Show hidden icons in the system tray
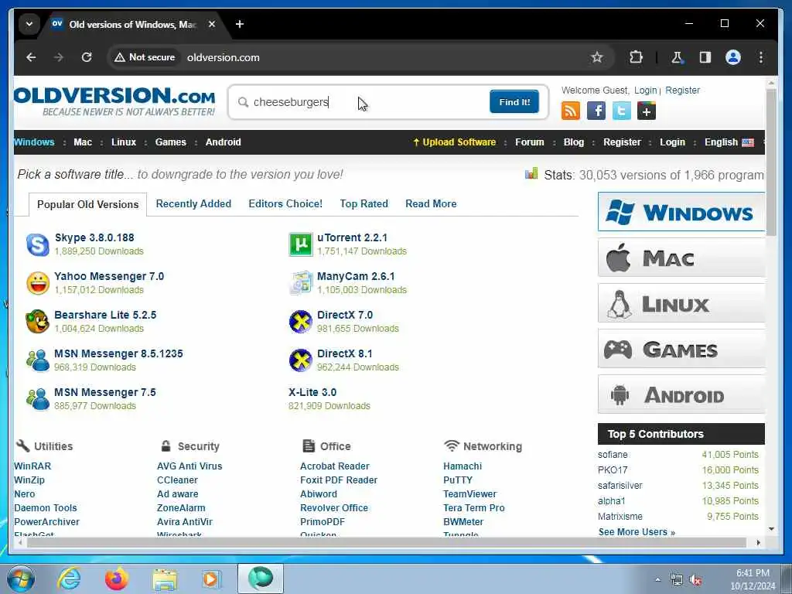Viewport: 792px width, 594px height. tap(657, 580)
